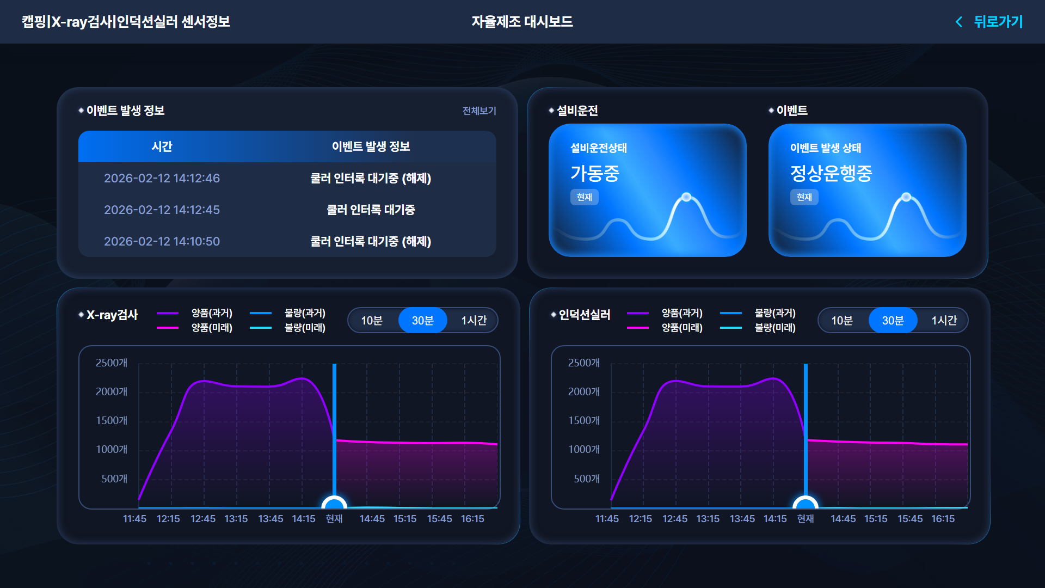The image size is (1045, 588).
Task: Click the back chevron arrow icon
Action: (959, 22)
